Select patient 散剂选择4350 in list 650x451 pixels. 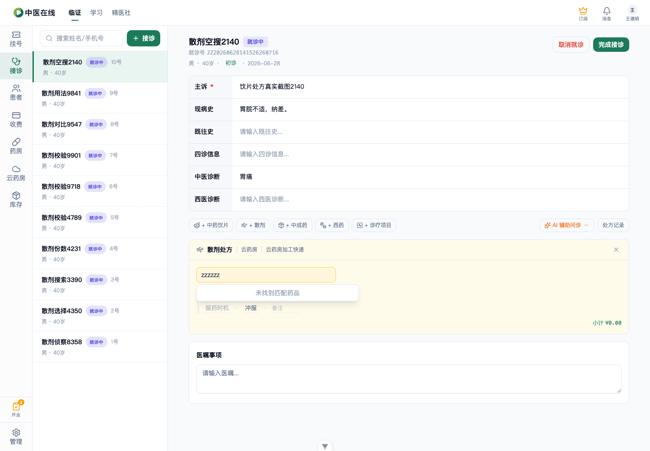point(100,315)
